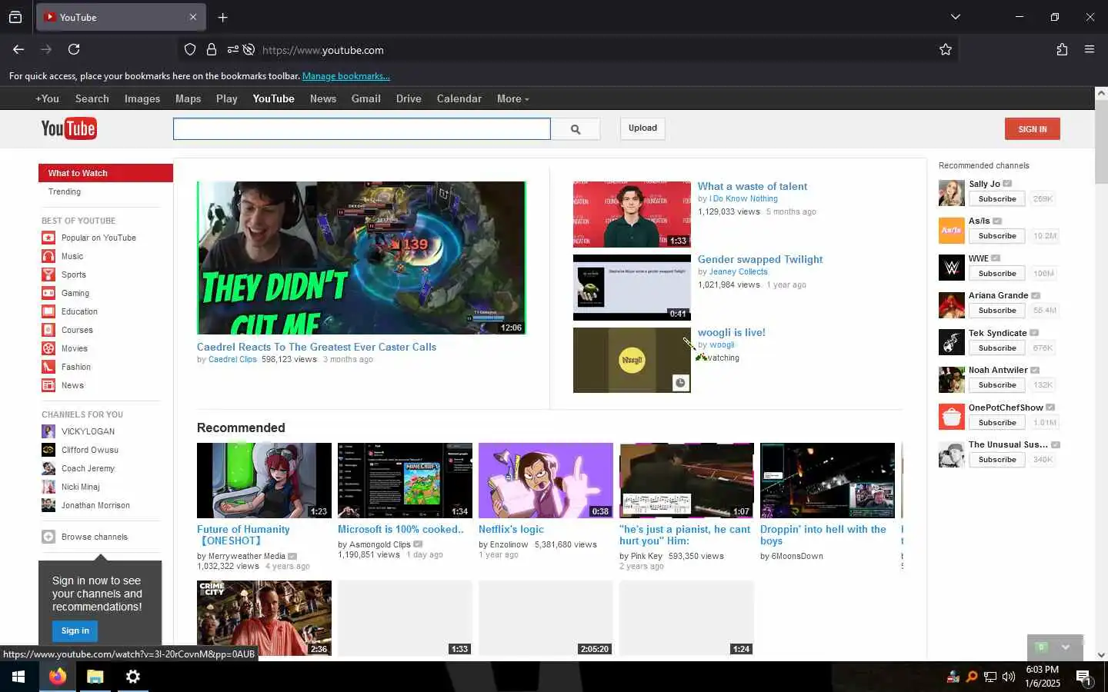Click blue Sign in button in sidebar
Image resolution: width=1108 pixels, height=692 pixels.
point(75,630)
